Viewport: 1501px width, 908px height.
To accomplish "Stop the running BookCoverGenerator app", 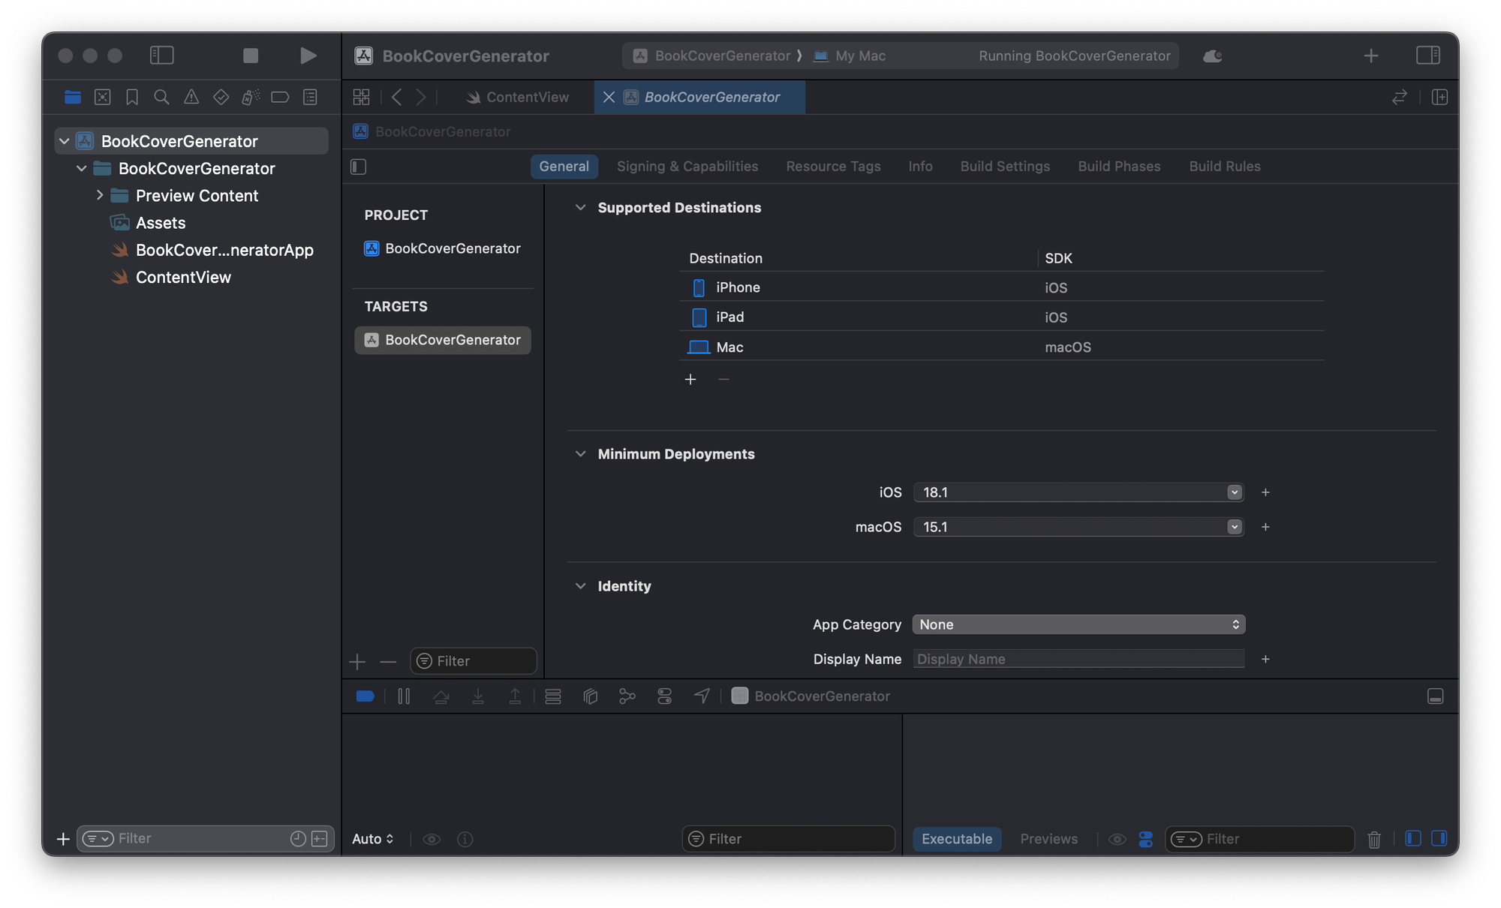I will (251, 56).
